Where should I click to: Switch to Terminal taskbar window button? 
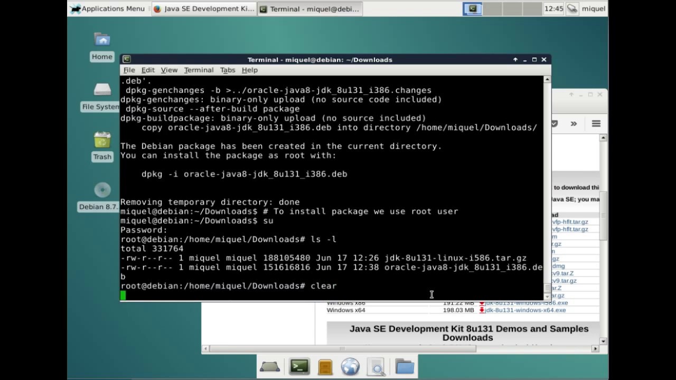pos(309,8)
